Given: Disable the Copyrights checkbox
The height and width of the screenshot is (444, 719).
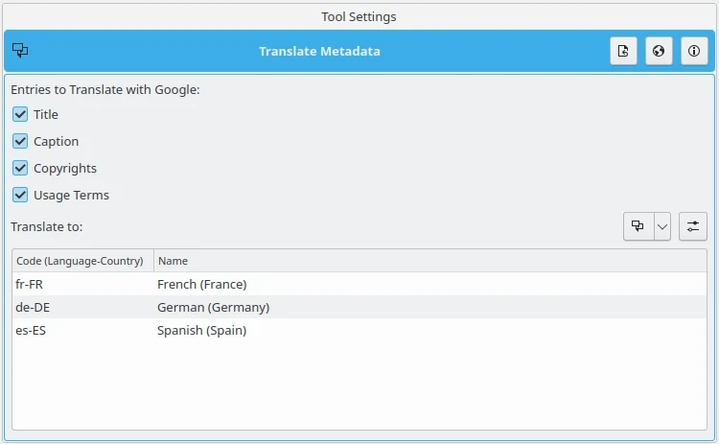Looking at the screenshot, I should pos(20,168).
